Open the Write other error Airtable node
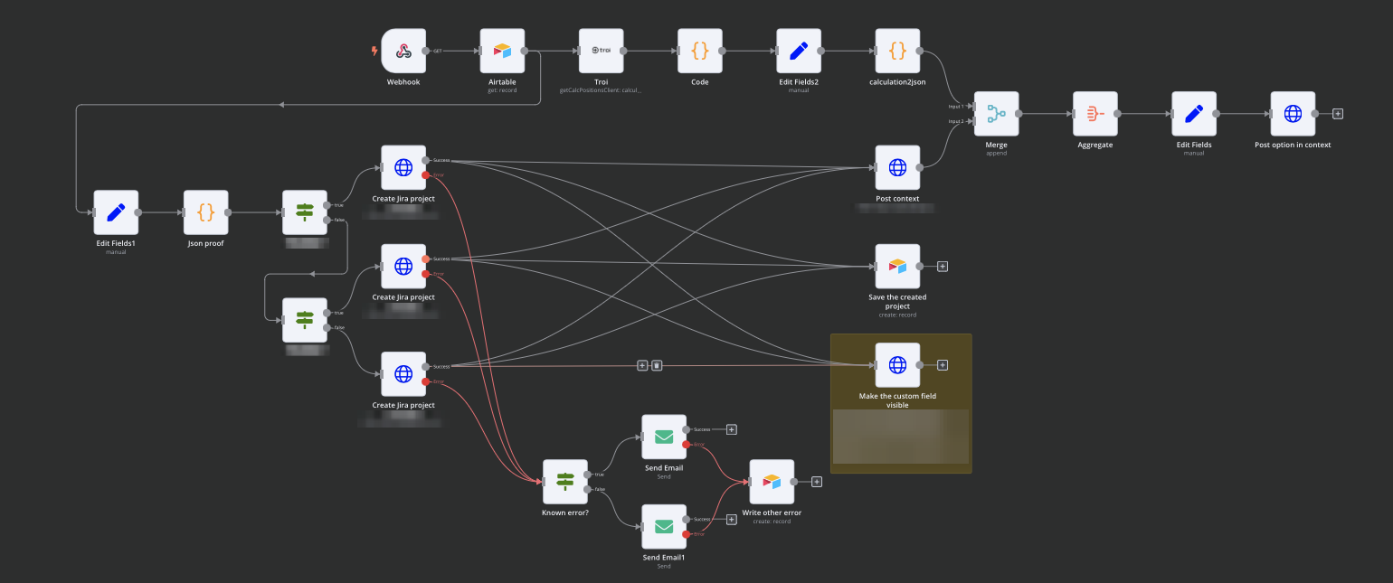Screen dimensions: 1393x583 click(772, 481)
